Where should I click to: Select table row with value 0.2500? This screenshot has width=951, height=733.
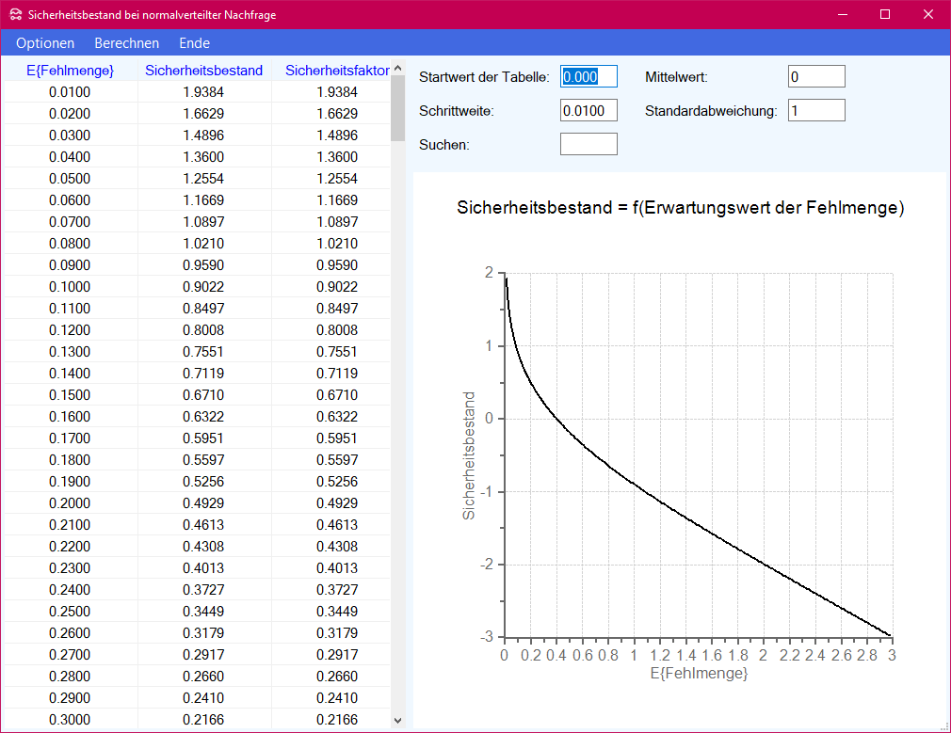coord(70,612)
